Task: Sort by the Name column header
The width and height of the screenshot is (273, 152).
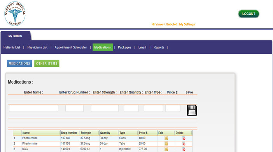Action: (x=41, y=133)
